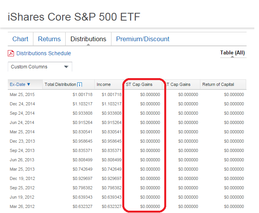Click Total Distribution $0.798382 value
Screen dimensions: 259x213
coord(83,188)
